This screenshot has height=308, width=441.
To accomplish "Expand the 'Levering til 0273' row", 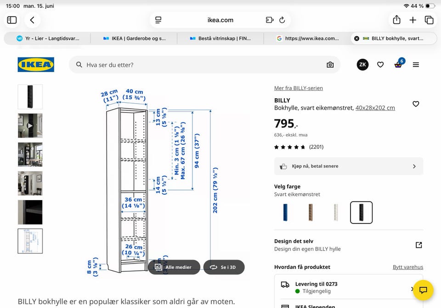I will [349, 287].
